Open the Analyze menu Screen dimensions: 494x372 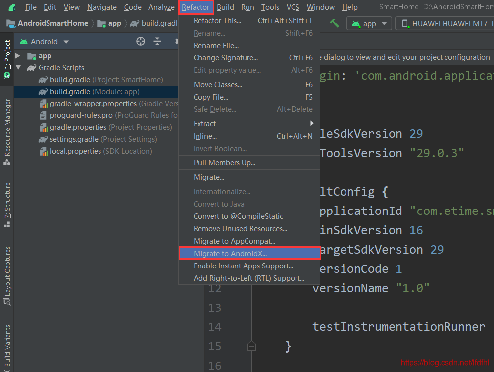point(161,7)
